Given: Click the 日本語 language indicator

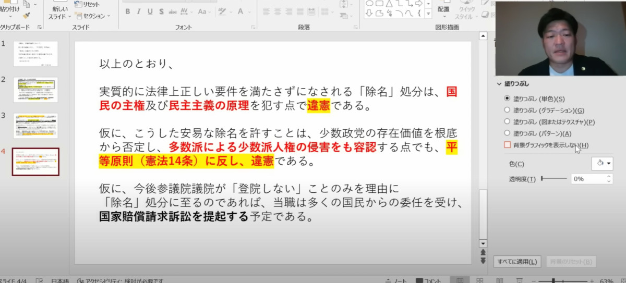Looking at the screenshot, I should point(59,280).
